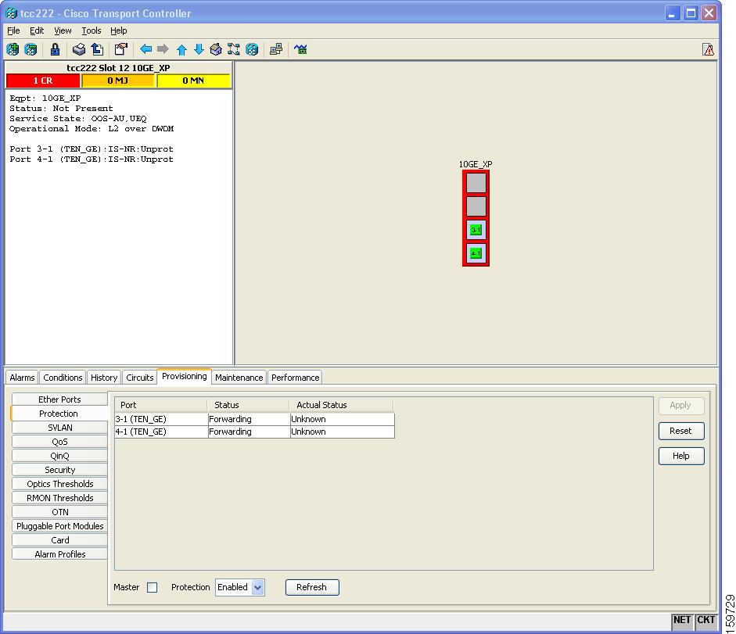This screenshot has width=736, height=634.
Task: Open the Tools menu
Action: [x=91, y=30]
